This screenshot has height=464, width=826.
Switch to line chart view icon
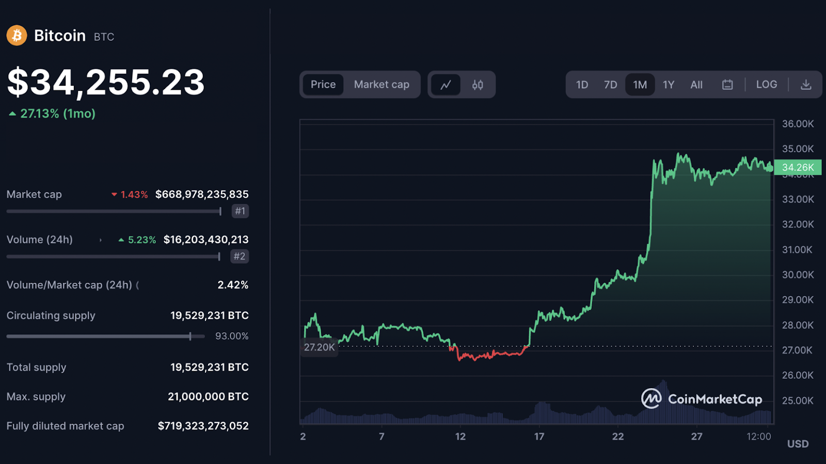(446, 85)
